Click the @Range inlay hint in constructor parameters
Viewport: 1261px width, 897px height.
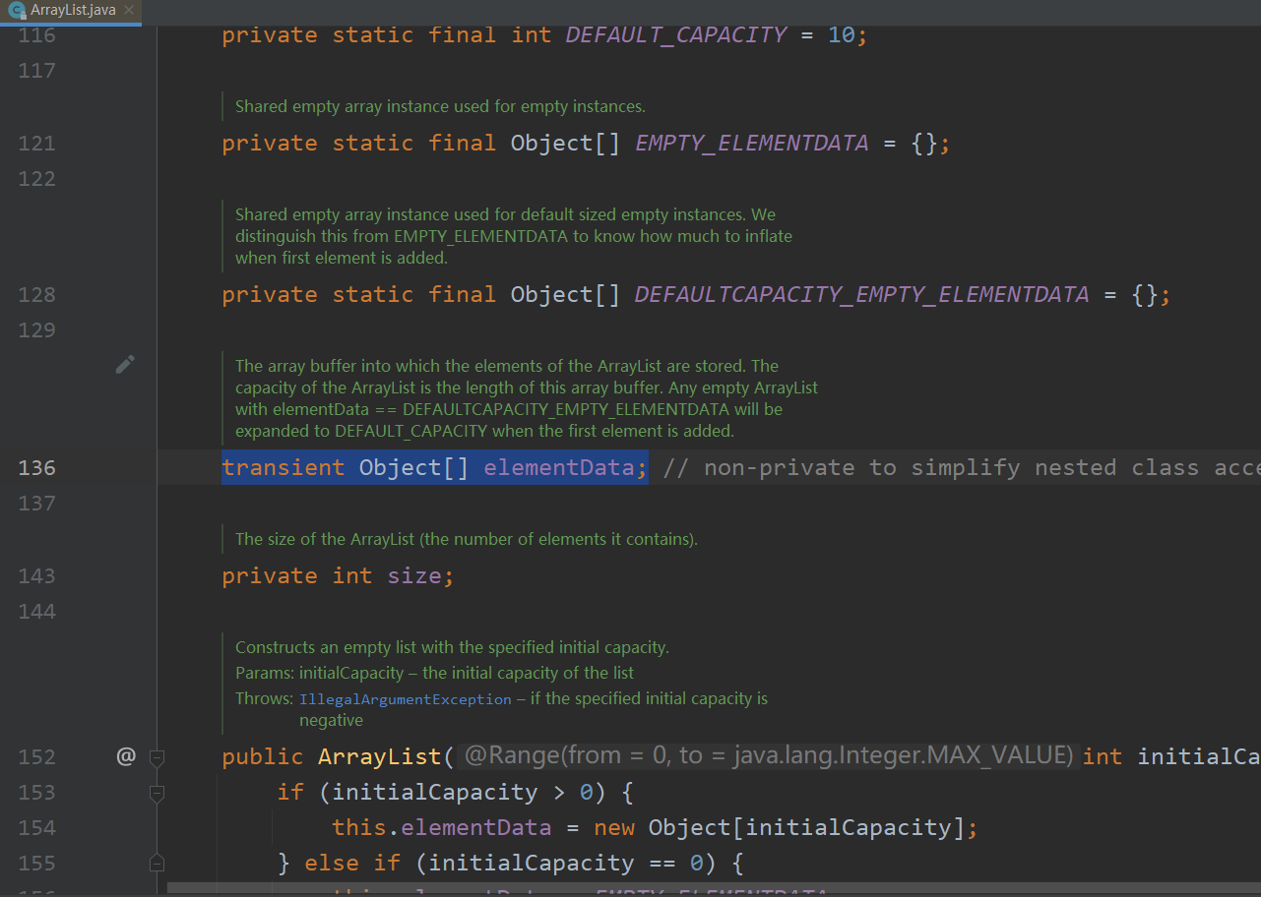pyautogui.click(x=768, y=755)
